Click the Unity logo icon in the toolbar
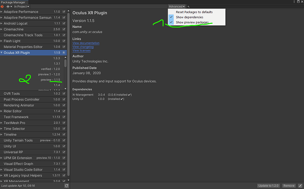Viewport: 304px width, 189px height. click(2, 7)
